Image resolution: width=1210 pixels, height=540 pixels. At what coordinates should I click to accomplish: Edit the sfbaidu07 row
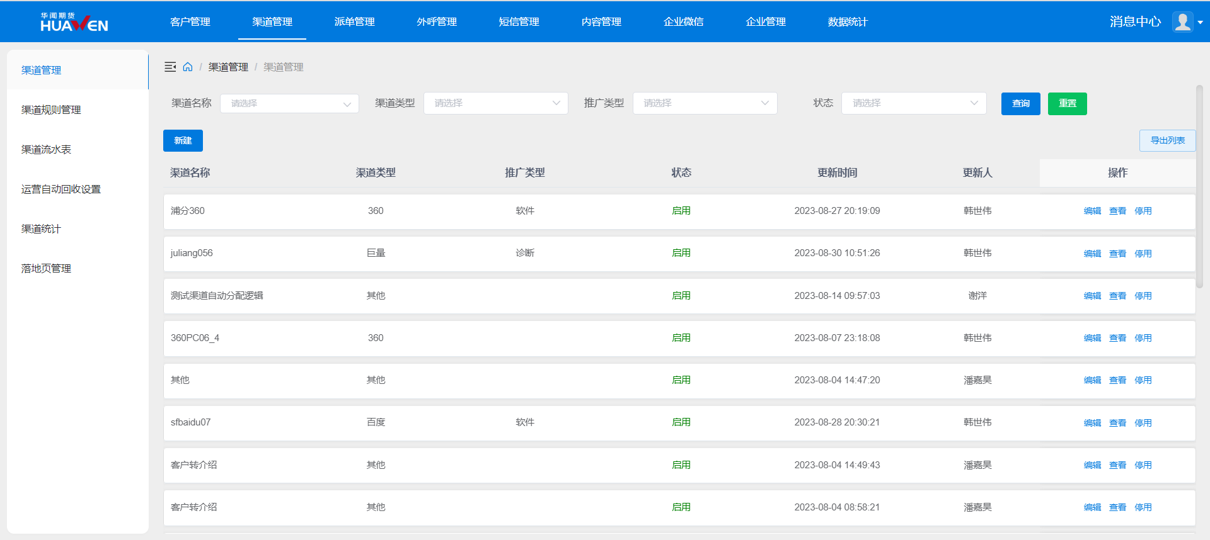click(1092, 423)
